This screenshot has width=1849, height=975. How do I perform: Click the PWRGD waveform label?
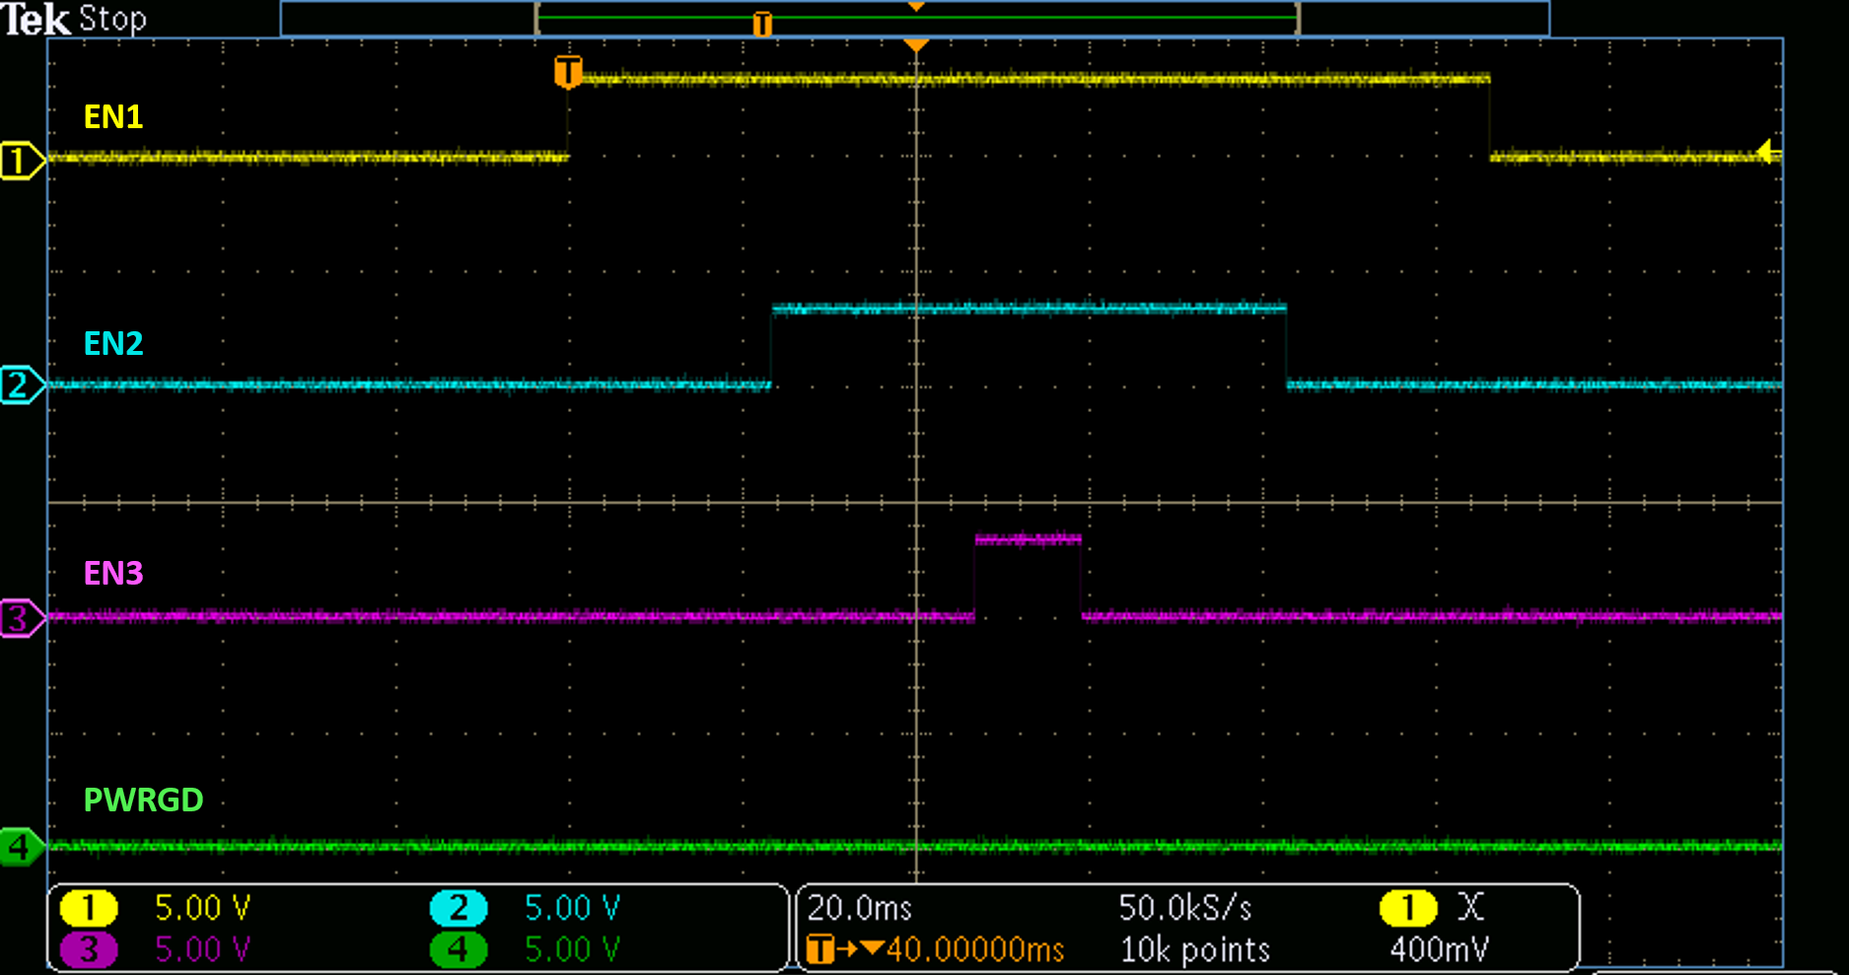(143, 800)
